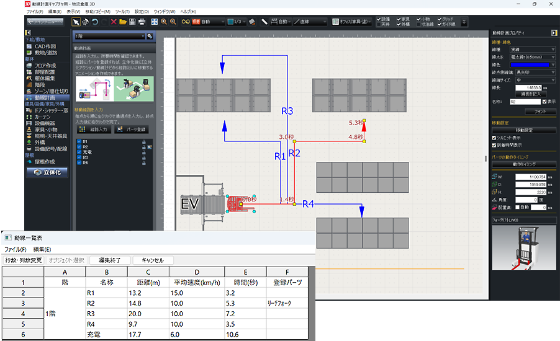This screenshot has width=560, height=341.
Task: Click the 立体化 3D render button
Action: 47,172
